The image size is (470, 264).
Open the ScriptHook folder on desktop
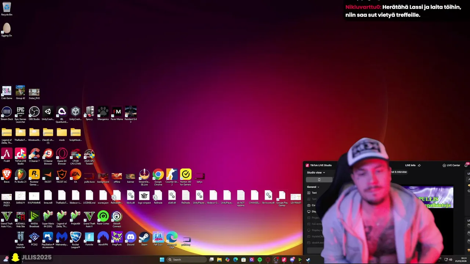tap(76, 134)
